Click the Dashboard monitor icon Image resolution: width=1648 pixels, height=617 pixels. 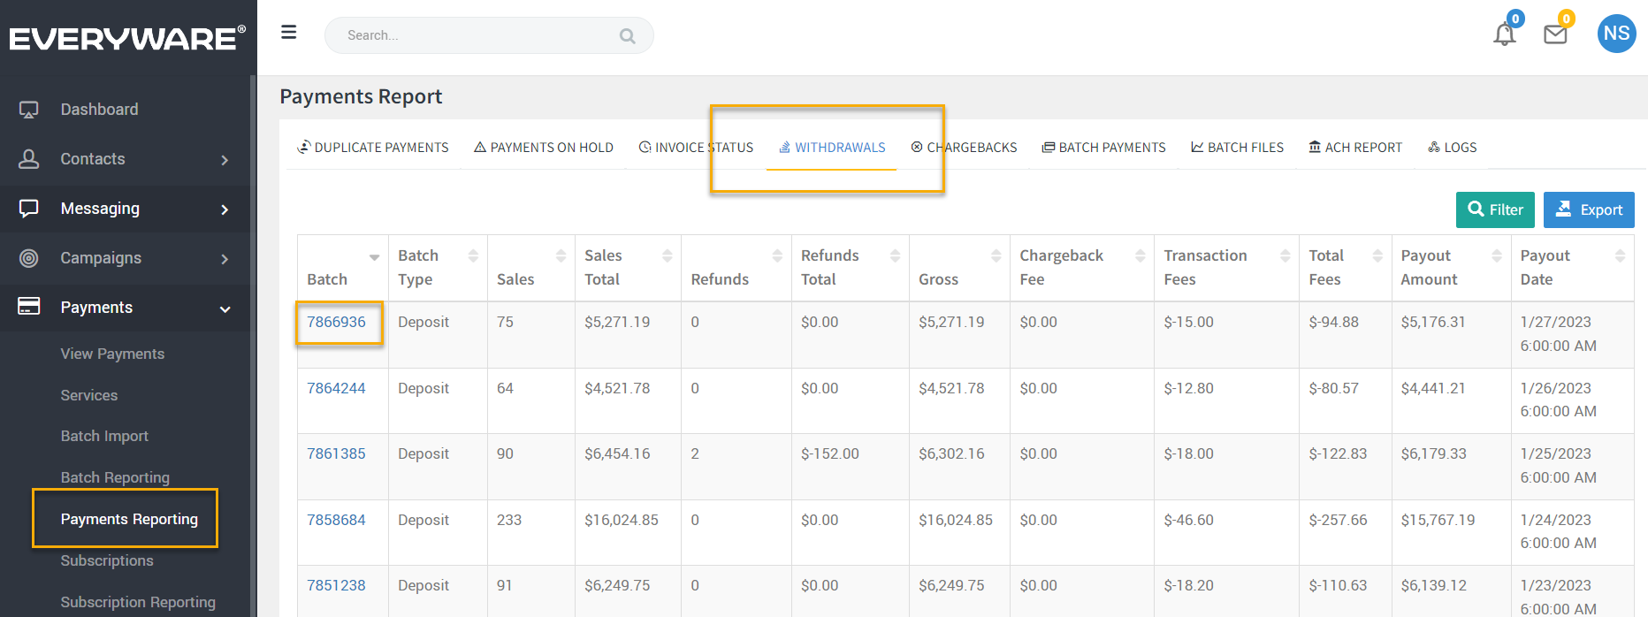click(x=29, y=110)
